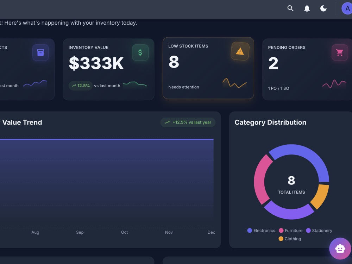
Task: Click the INVENTORY VALUE card title
Action: click(x=88, y=48)
